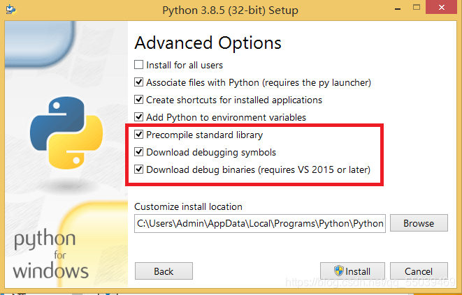Click the install location path field
Screen dimensions: 462x295
tap(260, 224)
